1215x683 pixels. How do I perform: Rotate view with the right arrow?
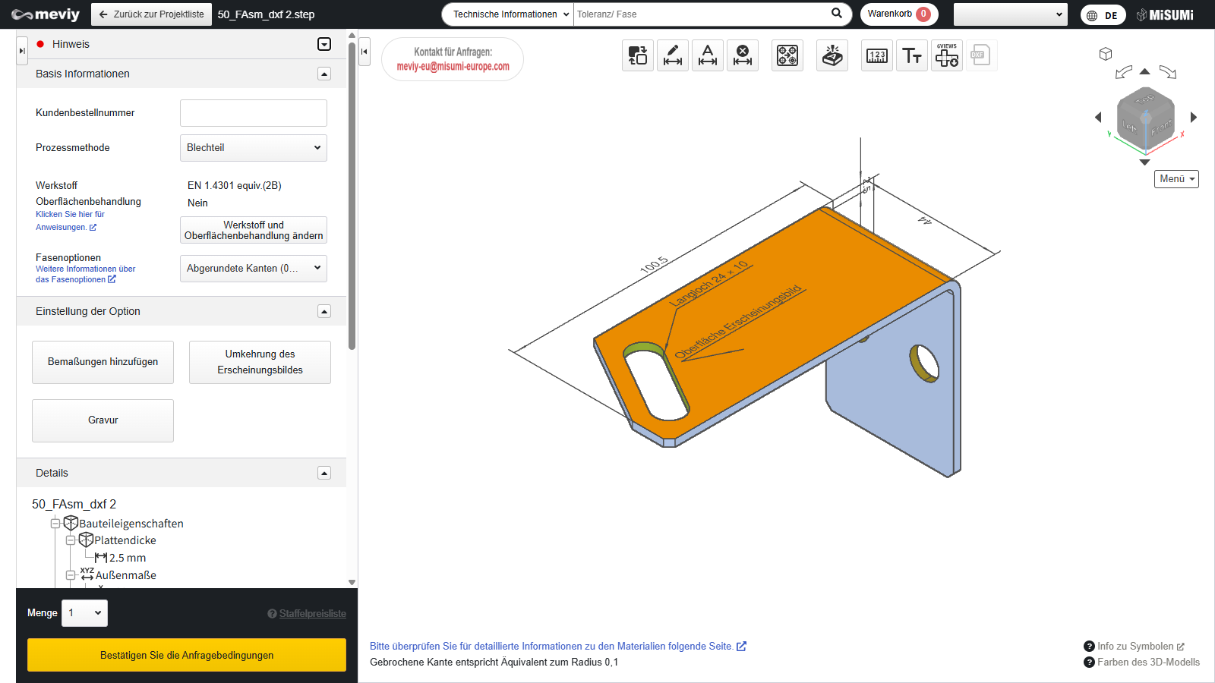[x=1194, y=117]
